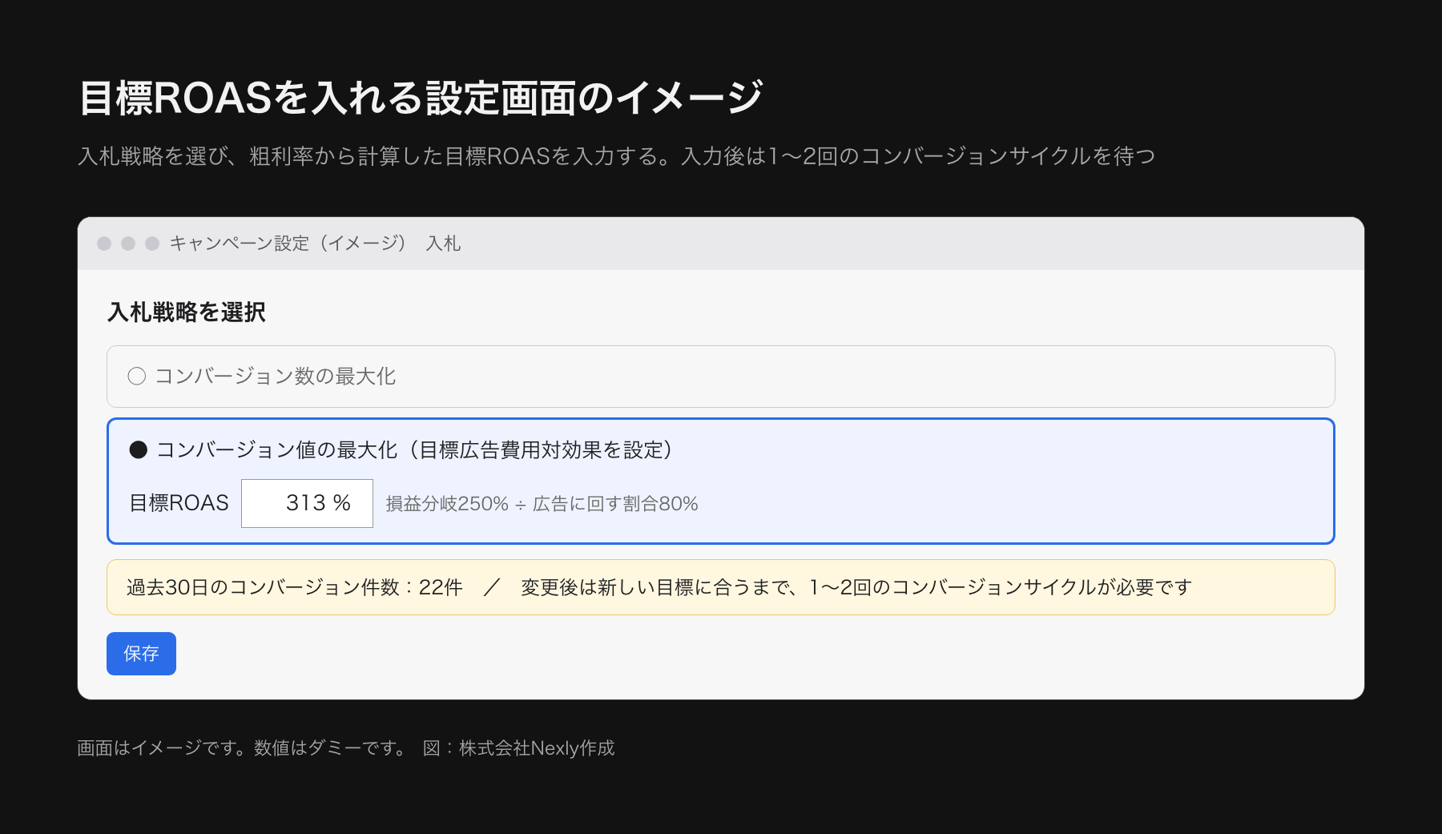Click 変更後は新しい目標に合うまで warning text
The width and height of the screenshot is (1442, 834).
tap(856, 587)
